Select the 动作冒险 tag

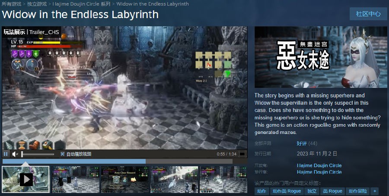tap(357, 191)
